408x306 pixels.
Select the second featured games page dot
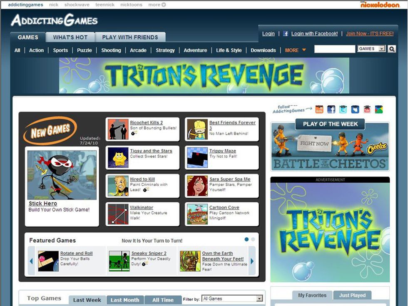(253, 239)
